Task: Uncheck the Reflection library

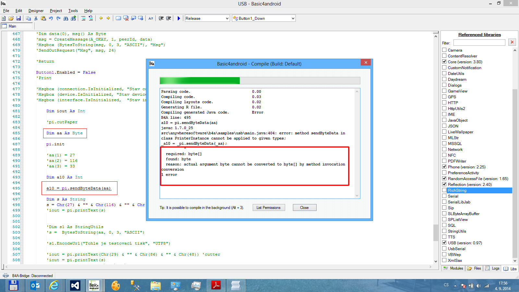Action: [444, 184]
